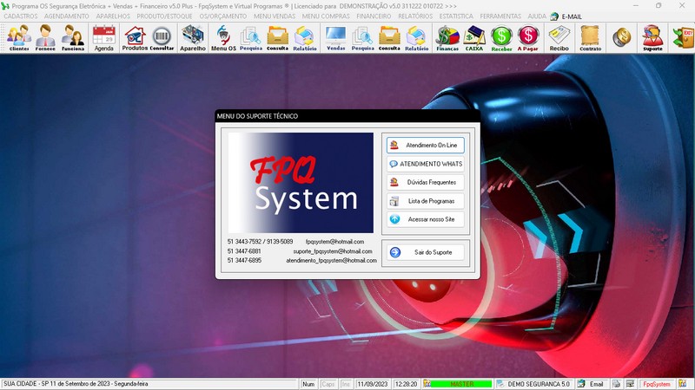695x390 pixels.
Task: Open the Finanças toolbar icon
Action: 447,37
